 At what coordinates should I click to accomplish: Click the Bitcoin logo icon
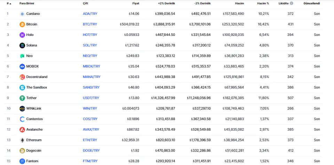[x=22, y=24]
